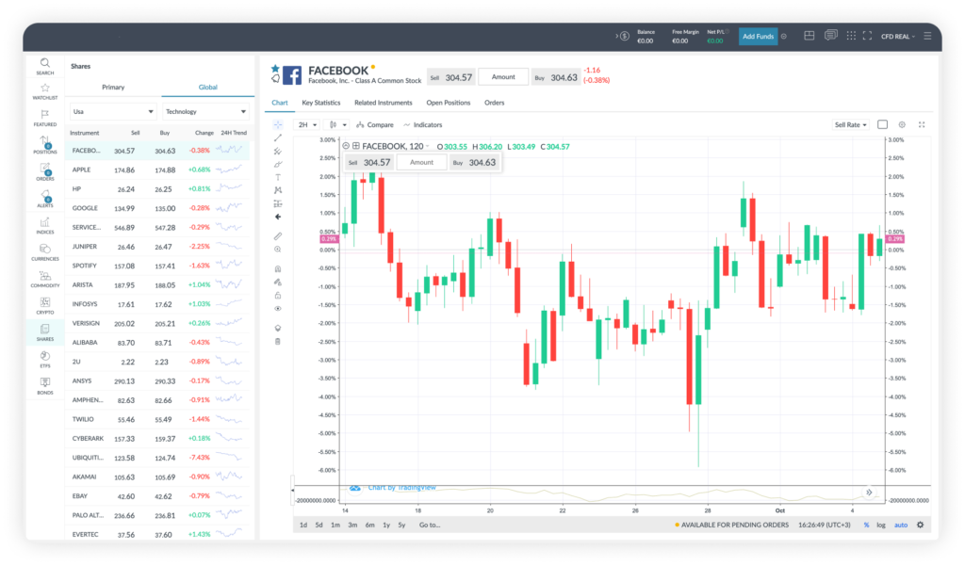Tick the checkbox beside Sell Rate
Image resolution: width=965 pixels, height=566 pixels.
point(882,124)
